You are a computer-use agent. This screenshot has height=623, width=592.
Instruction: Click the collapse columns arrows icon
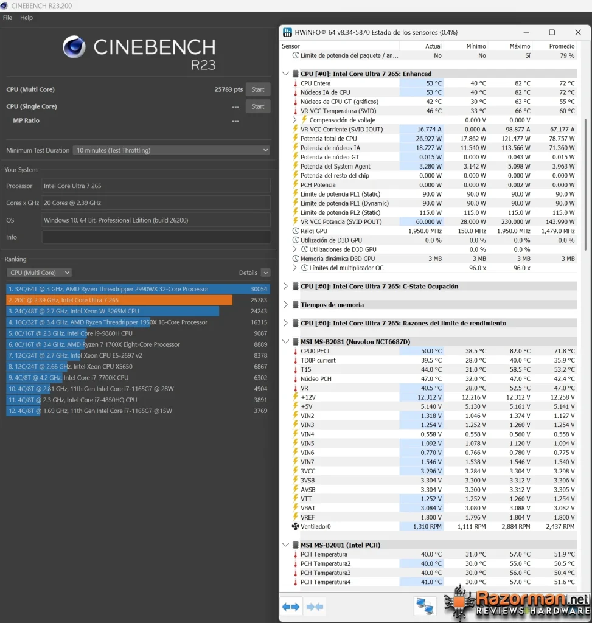coord(315,607)
